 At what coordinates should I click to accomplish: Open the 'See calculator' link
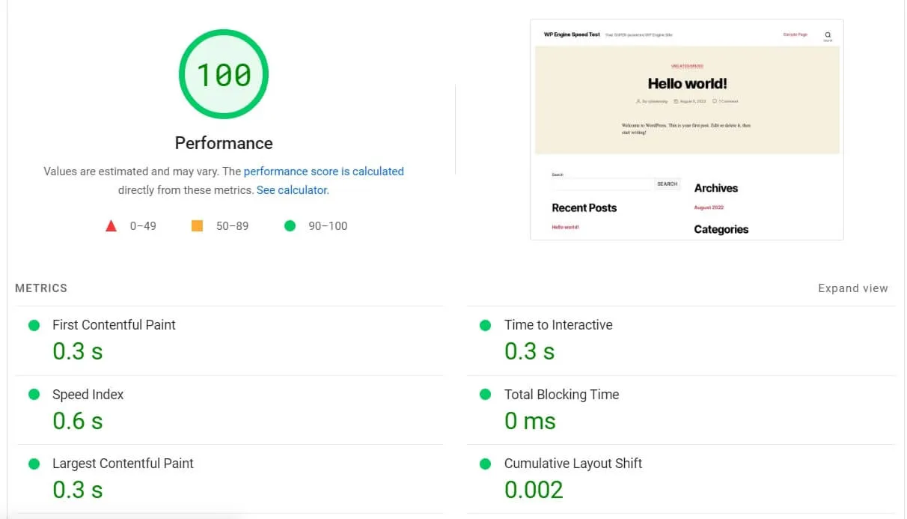pyautogui.click(x=292, y=190)
